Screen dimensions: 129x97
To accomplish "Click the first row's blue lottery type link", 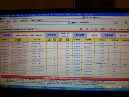I will tap(5, 43).
